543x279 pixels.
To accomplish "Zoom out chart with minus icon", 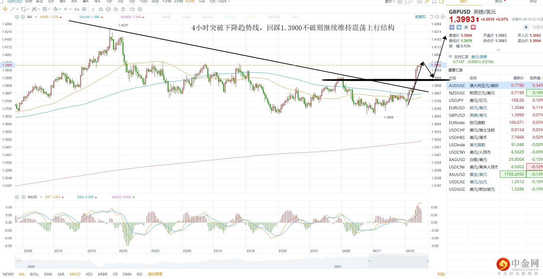I will (437, 17).
